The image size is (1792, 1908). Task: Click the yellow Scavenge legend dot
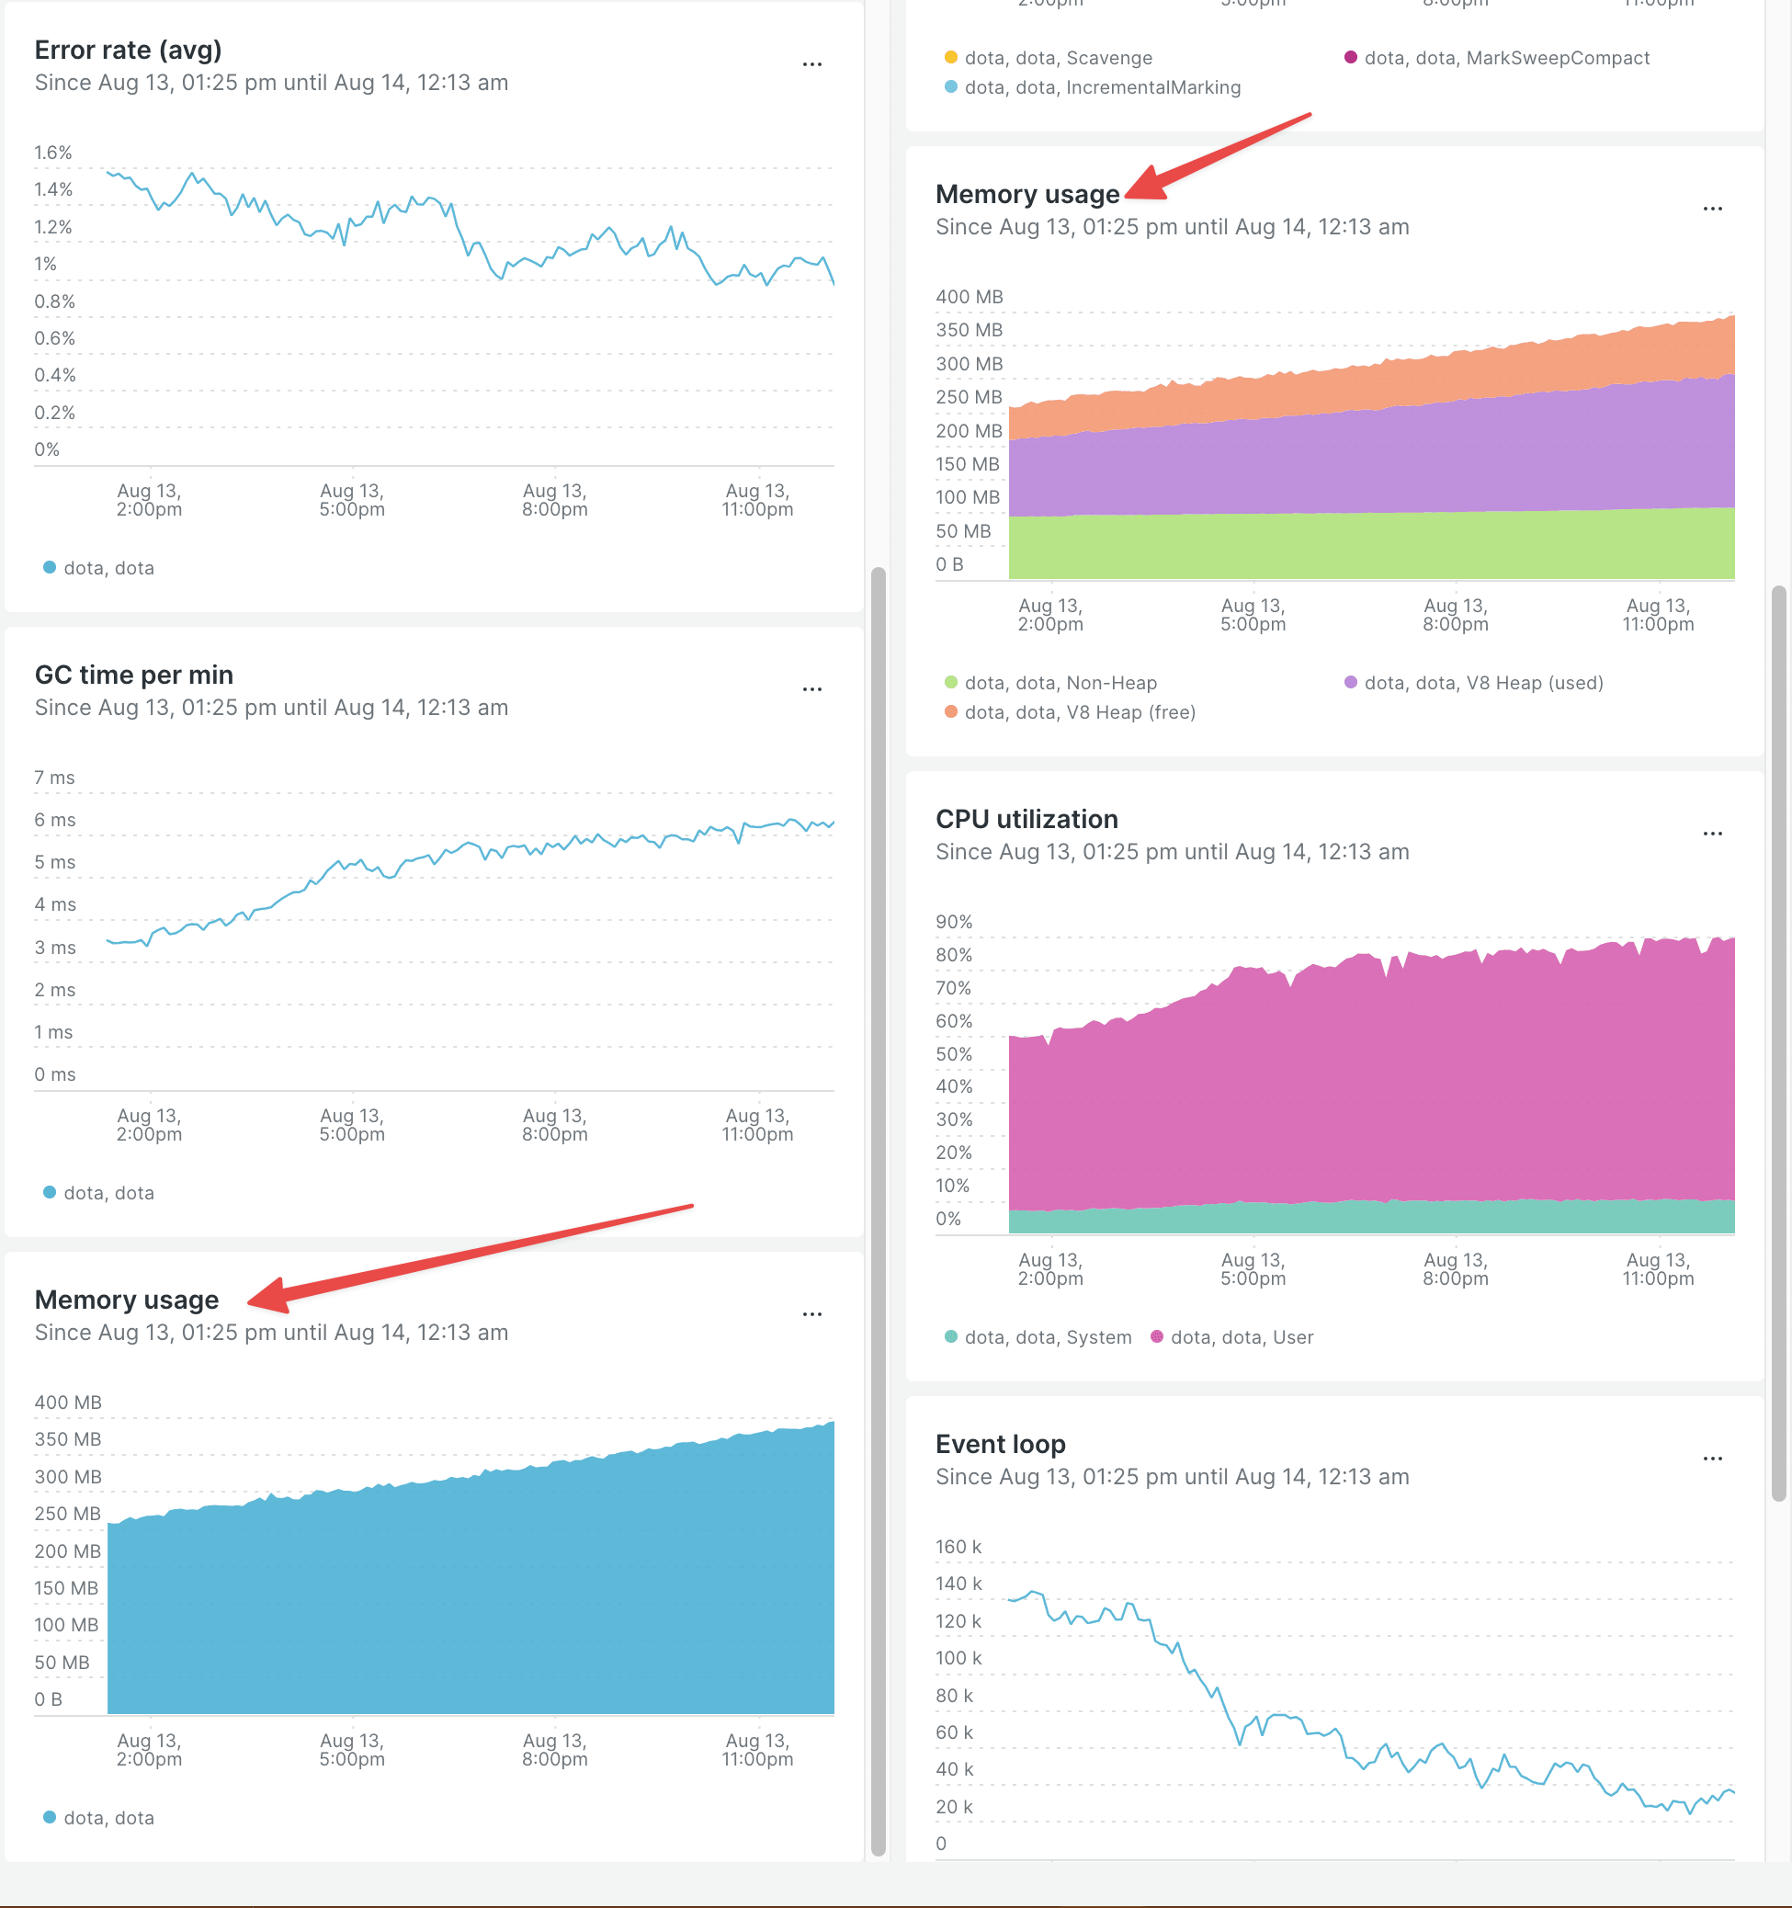(949, 58)
